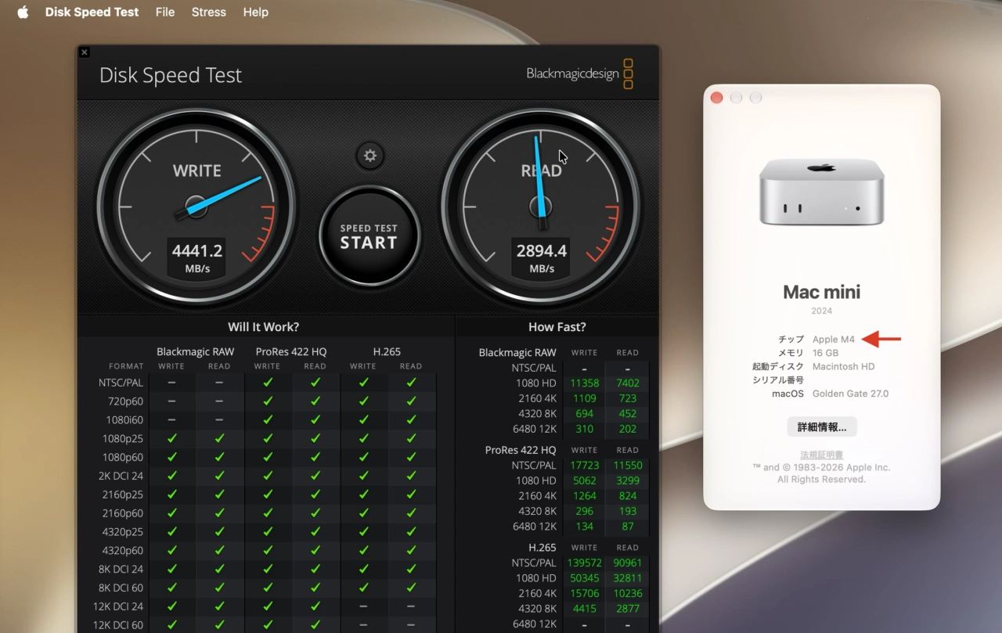Click H.265 NTSC/PAL write value 139572

point(584,563)
